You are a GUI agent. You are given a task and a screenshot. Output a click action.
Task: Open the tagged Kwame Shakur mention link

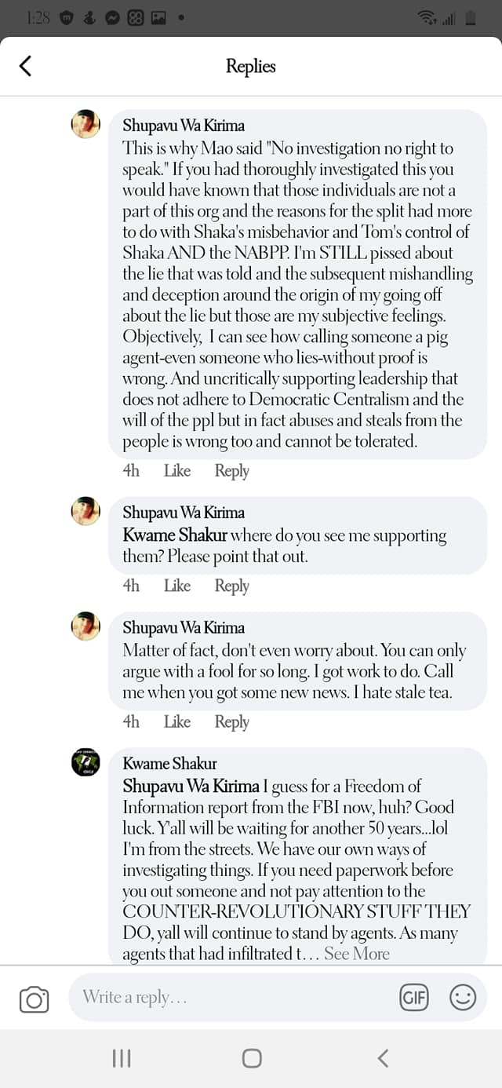[x=175, y=536]
